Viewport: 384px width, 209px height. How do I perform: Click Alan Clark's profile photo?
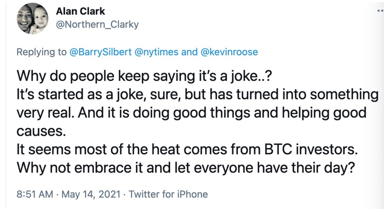click(x=33, y=18)
